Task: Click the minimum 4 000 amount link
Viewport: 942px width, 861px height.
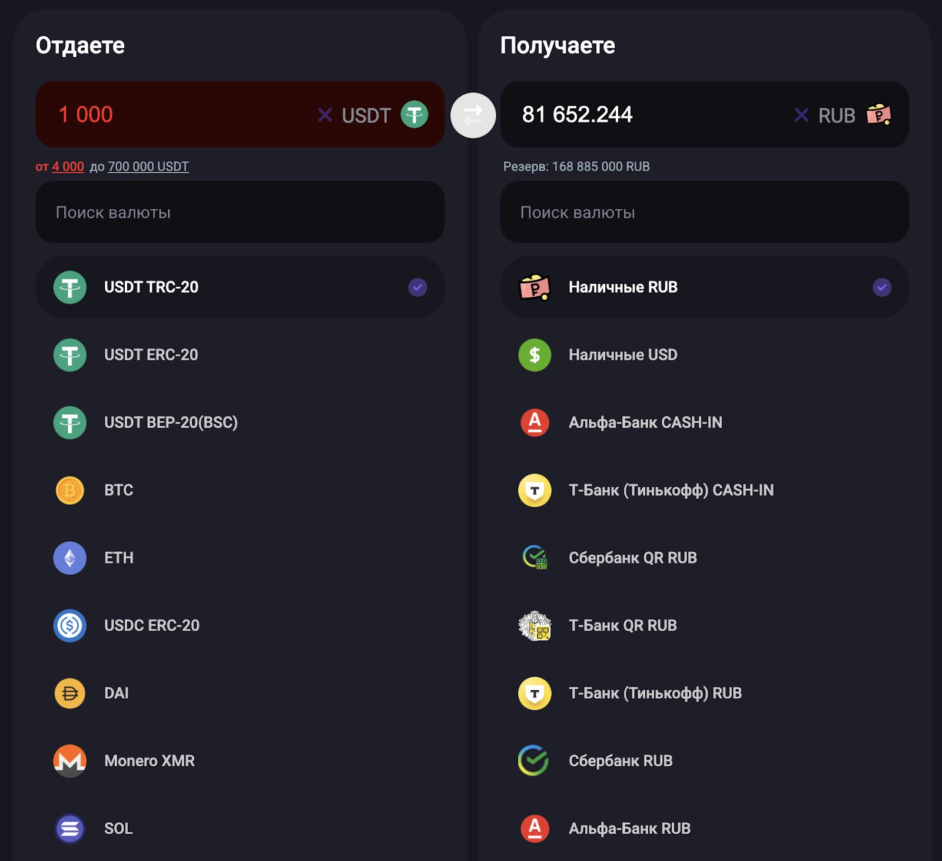Action: (x=68, y=167)
